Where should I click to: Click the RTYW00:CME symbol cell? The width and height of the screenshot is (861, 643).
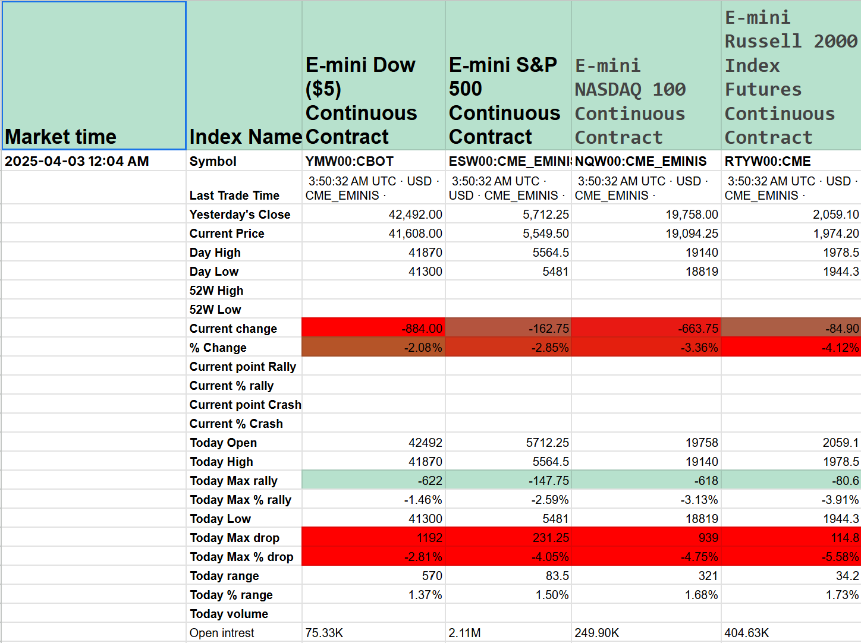coord(791,161)
